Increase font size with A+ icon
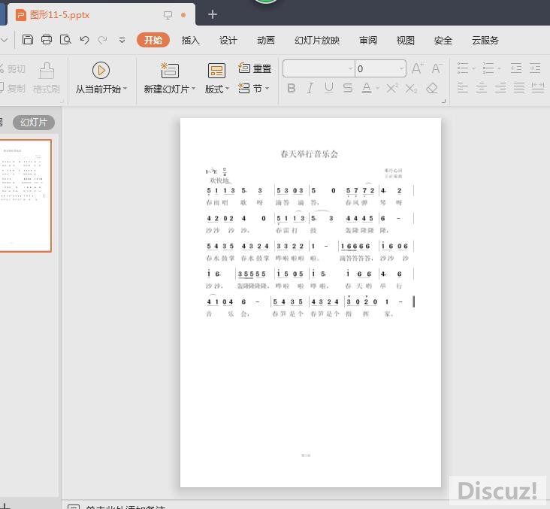Screen dimensions: 550x509 click(418, 68)
